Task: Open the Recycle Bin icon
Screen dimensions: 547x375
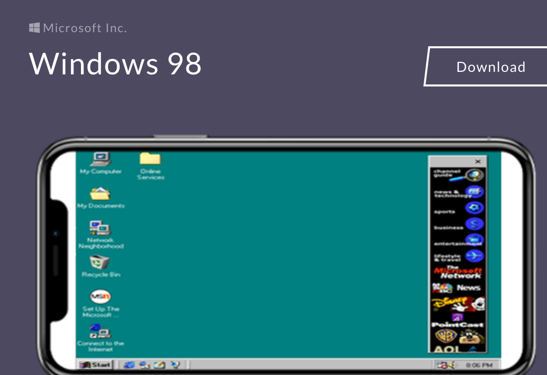Action: pyautogui.click(x=101, y=266)
